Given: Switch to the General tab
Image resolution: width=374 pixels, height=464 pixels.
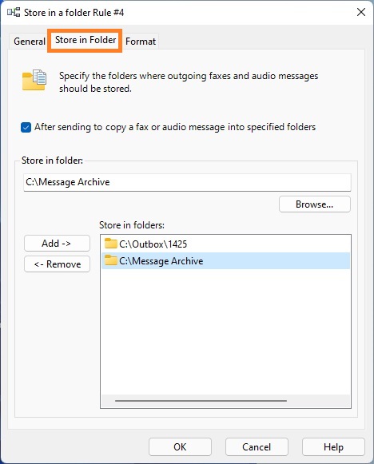Looking at the screenshot, I should point(29,42).
